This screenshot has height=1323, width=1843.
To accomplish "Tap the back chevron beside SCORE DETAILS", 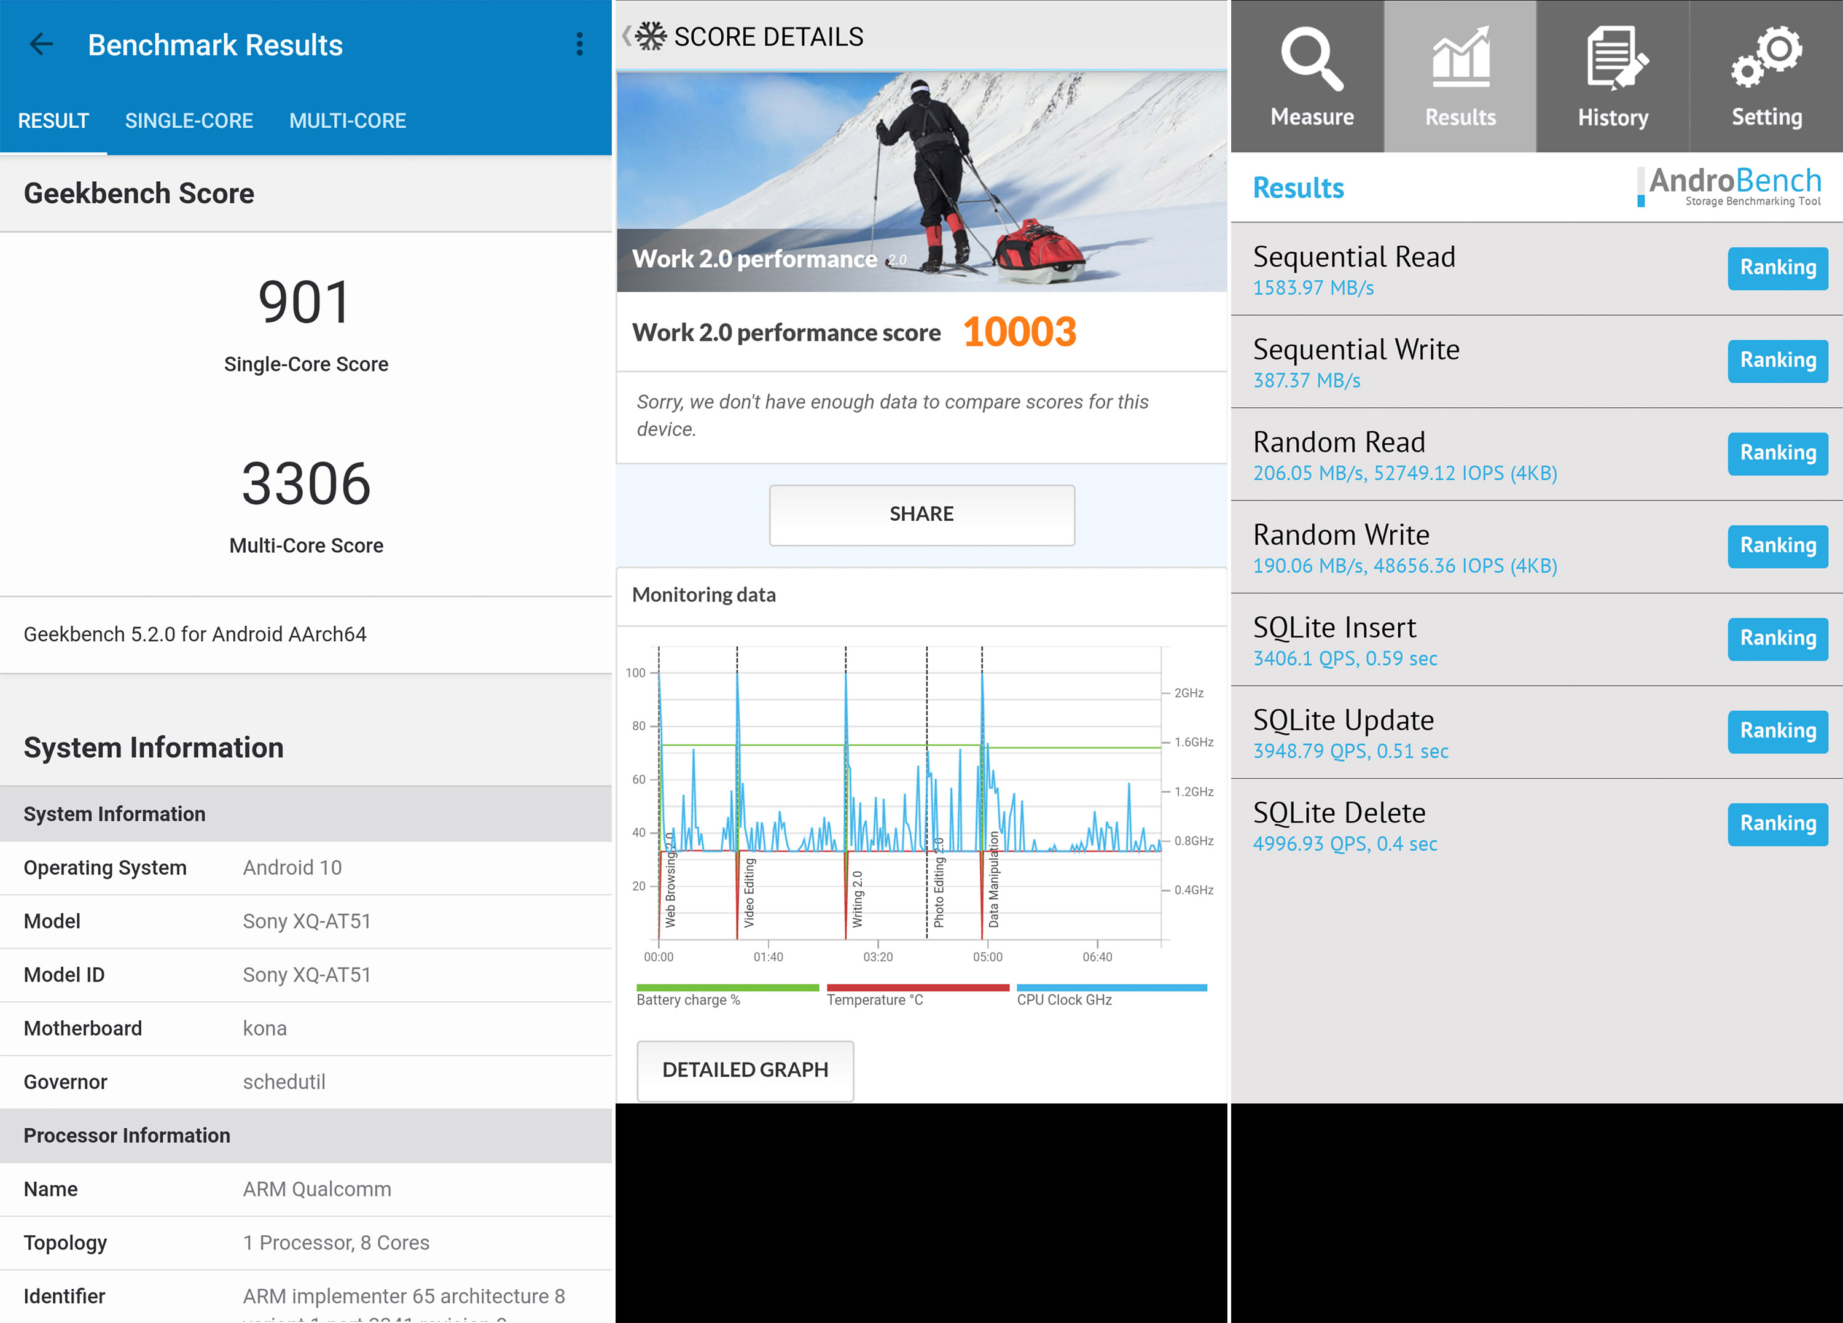I will click(x=626, y=36).
